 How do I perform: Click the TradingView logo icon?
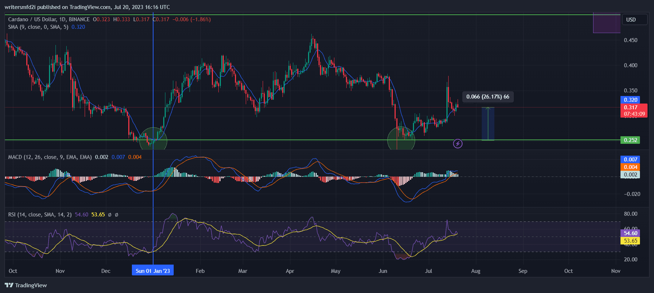(x=9, y=285)
